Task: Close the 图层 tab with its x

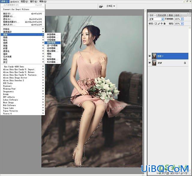Action: pos(155,15)
